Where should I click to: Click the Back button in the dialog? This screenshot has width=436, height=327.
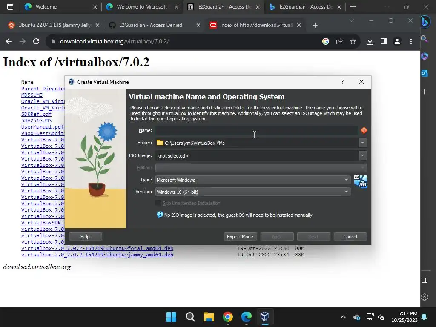(277, 237)
